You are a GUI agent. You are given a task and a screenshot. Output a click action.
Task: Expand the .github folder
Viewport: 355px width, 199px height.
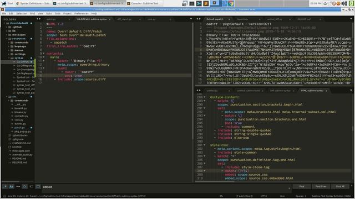pyautogui.click(x=7, y=27)
